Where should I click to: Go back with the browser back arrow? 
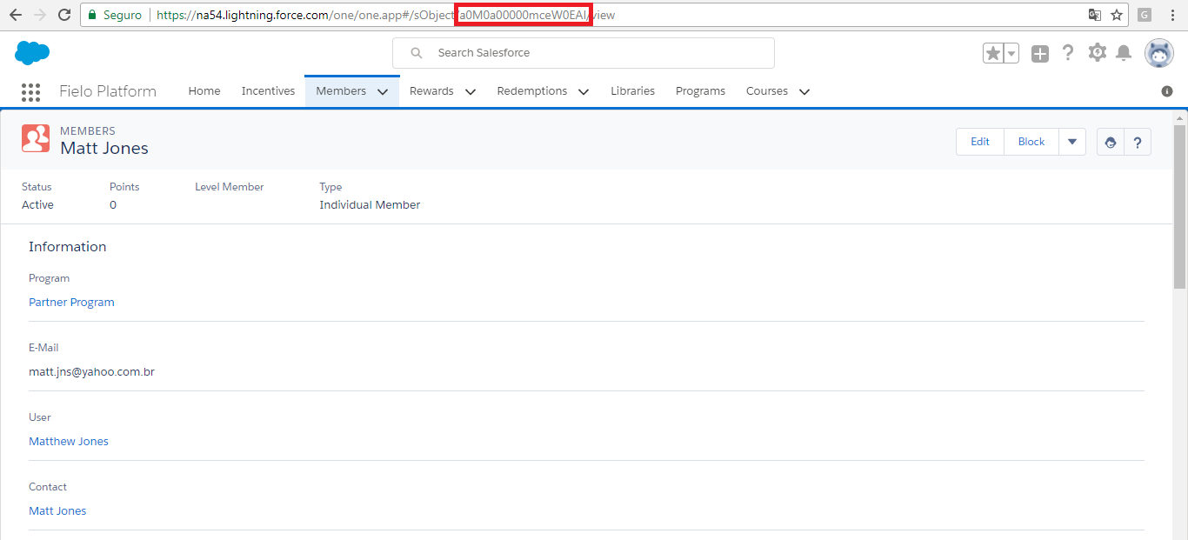pos(15,15)
